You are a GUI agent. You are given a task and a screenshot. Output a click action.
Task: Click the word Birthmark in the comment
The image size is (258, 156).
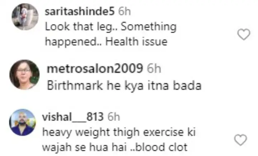pyautogui.click(x=75, y=85)
